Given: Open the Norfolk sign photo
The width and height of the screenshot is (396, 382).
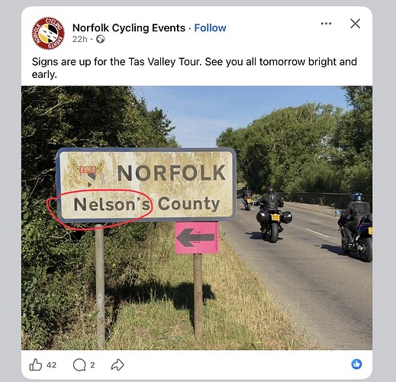Looking at the screenshot, I should pos(197,218).
